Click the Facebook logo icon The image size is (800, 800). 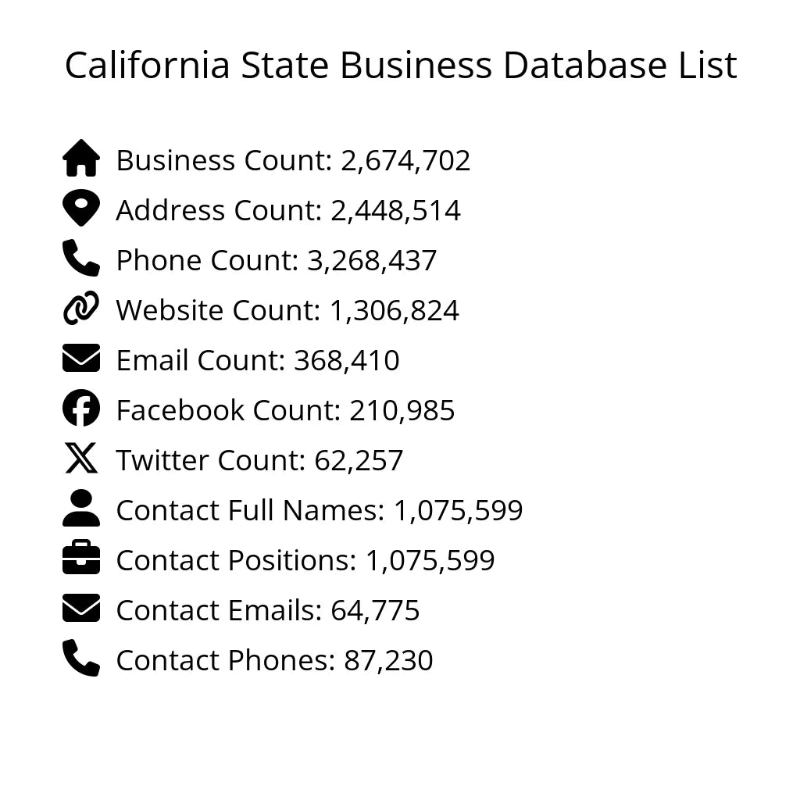(x=81, y=409)
